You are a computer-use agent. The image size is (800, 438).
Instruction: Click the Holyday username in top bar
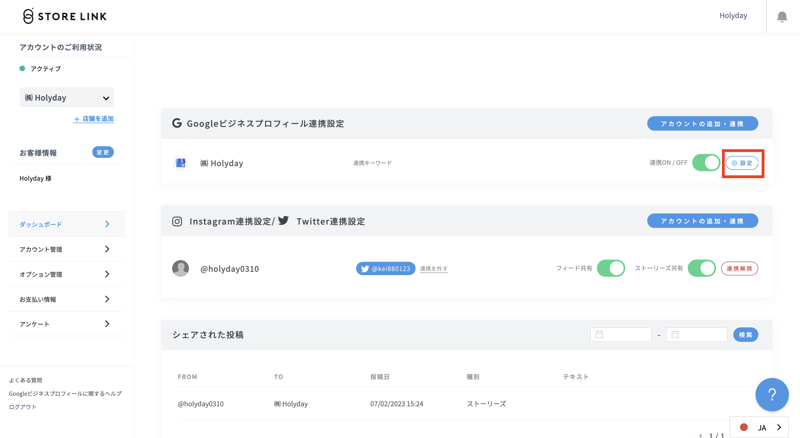733,16
